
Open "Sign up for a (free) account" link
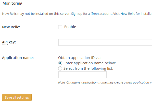pos(91,14)
